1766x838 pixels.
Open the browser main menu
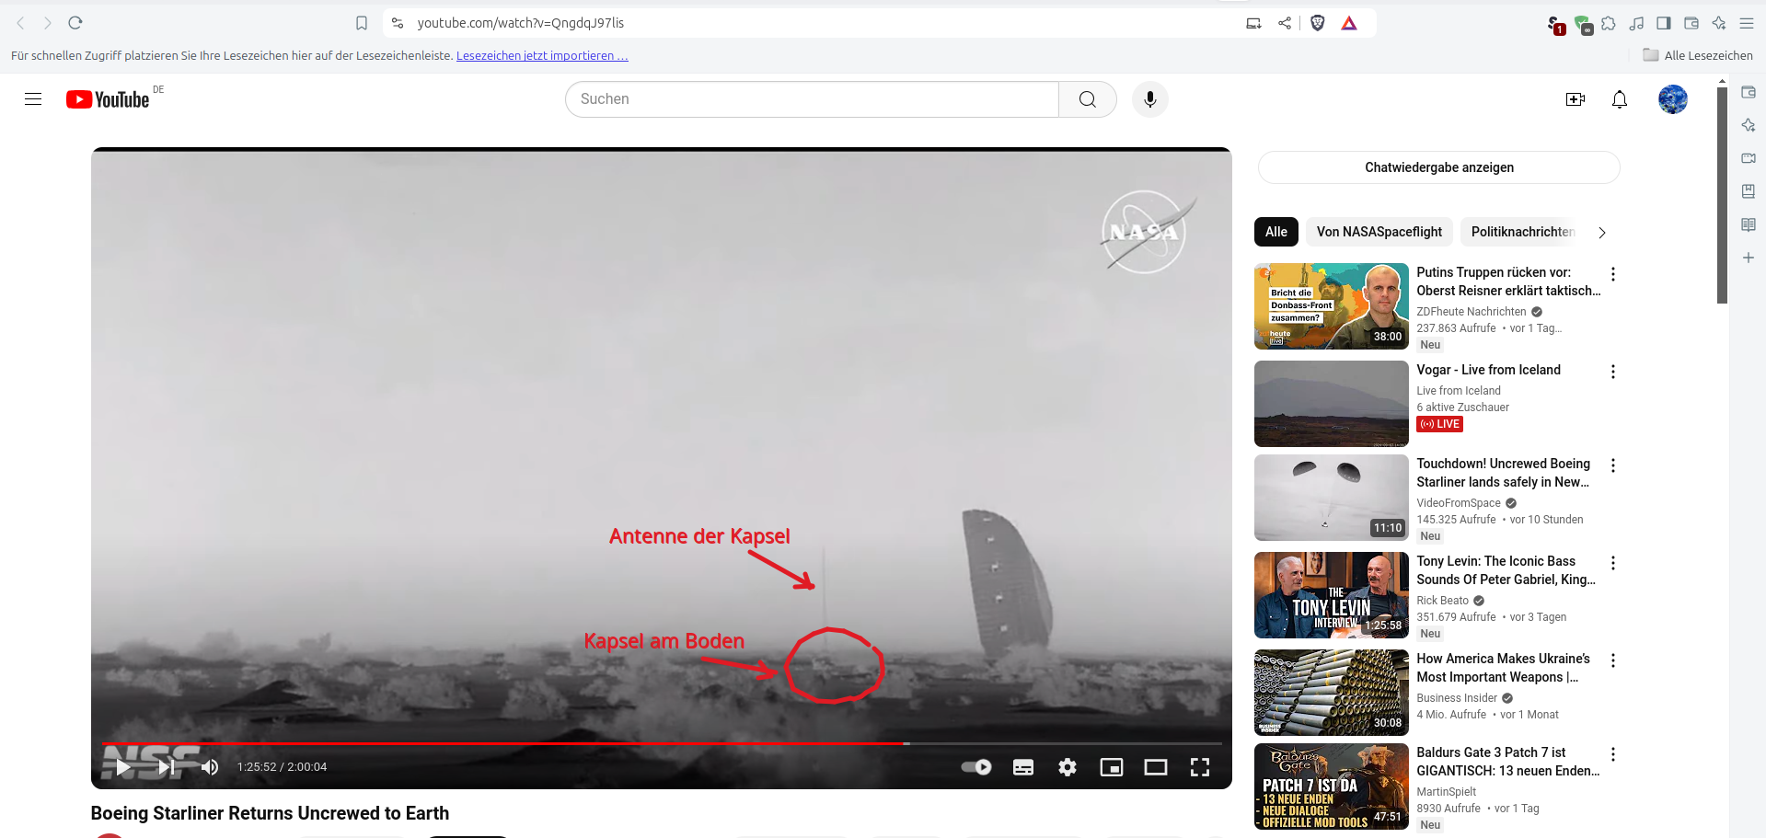click(x=1747, y=24)
